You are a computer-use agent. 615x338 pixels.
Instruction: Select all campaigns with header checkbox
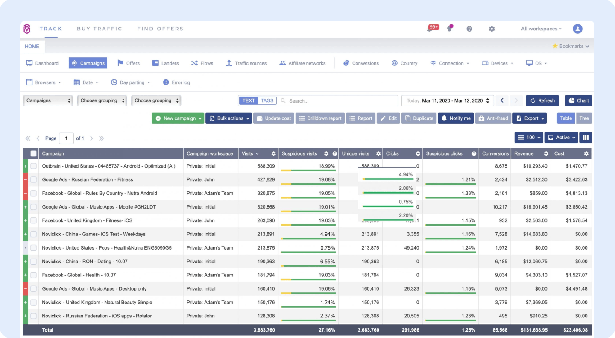point(33,153)
